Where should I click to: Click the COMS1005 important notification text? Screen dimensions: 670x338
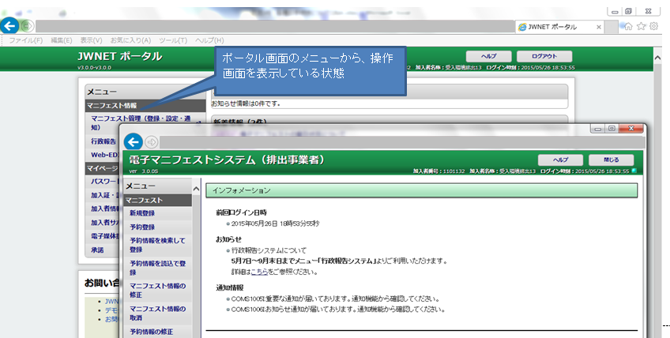point(335,299)
